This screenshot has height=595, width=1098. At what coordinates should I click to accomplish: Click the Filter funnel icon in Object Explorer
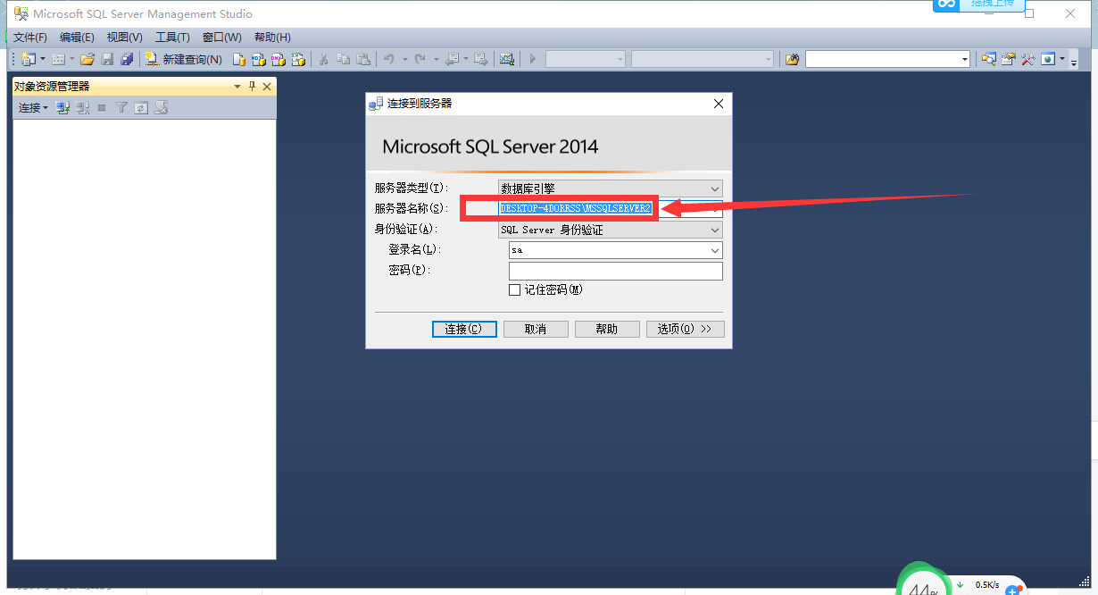pos(121,107)
